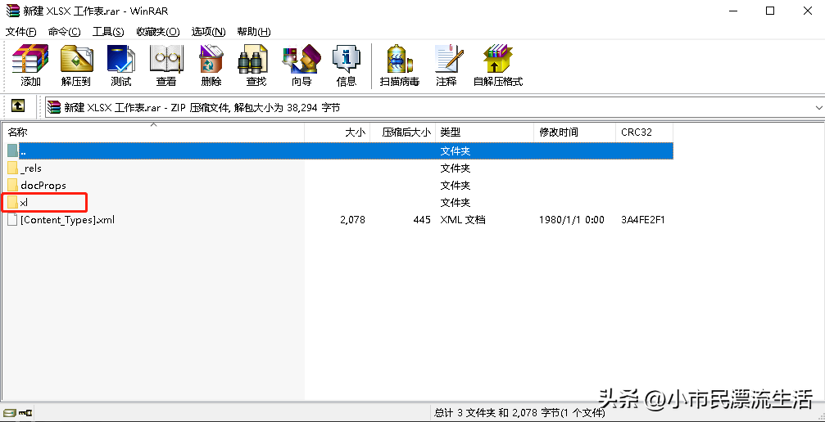Select the [Content_Types].xml file name
The width and height of the screenshot is (825, 422).
point(67,220)
